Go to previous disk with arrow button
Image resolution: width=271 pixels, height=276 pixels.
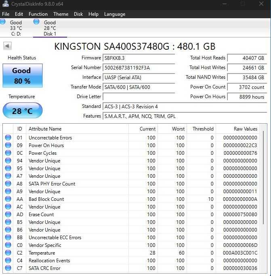[x=7, y=46]
